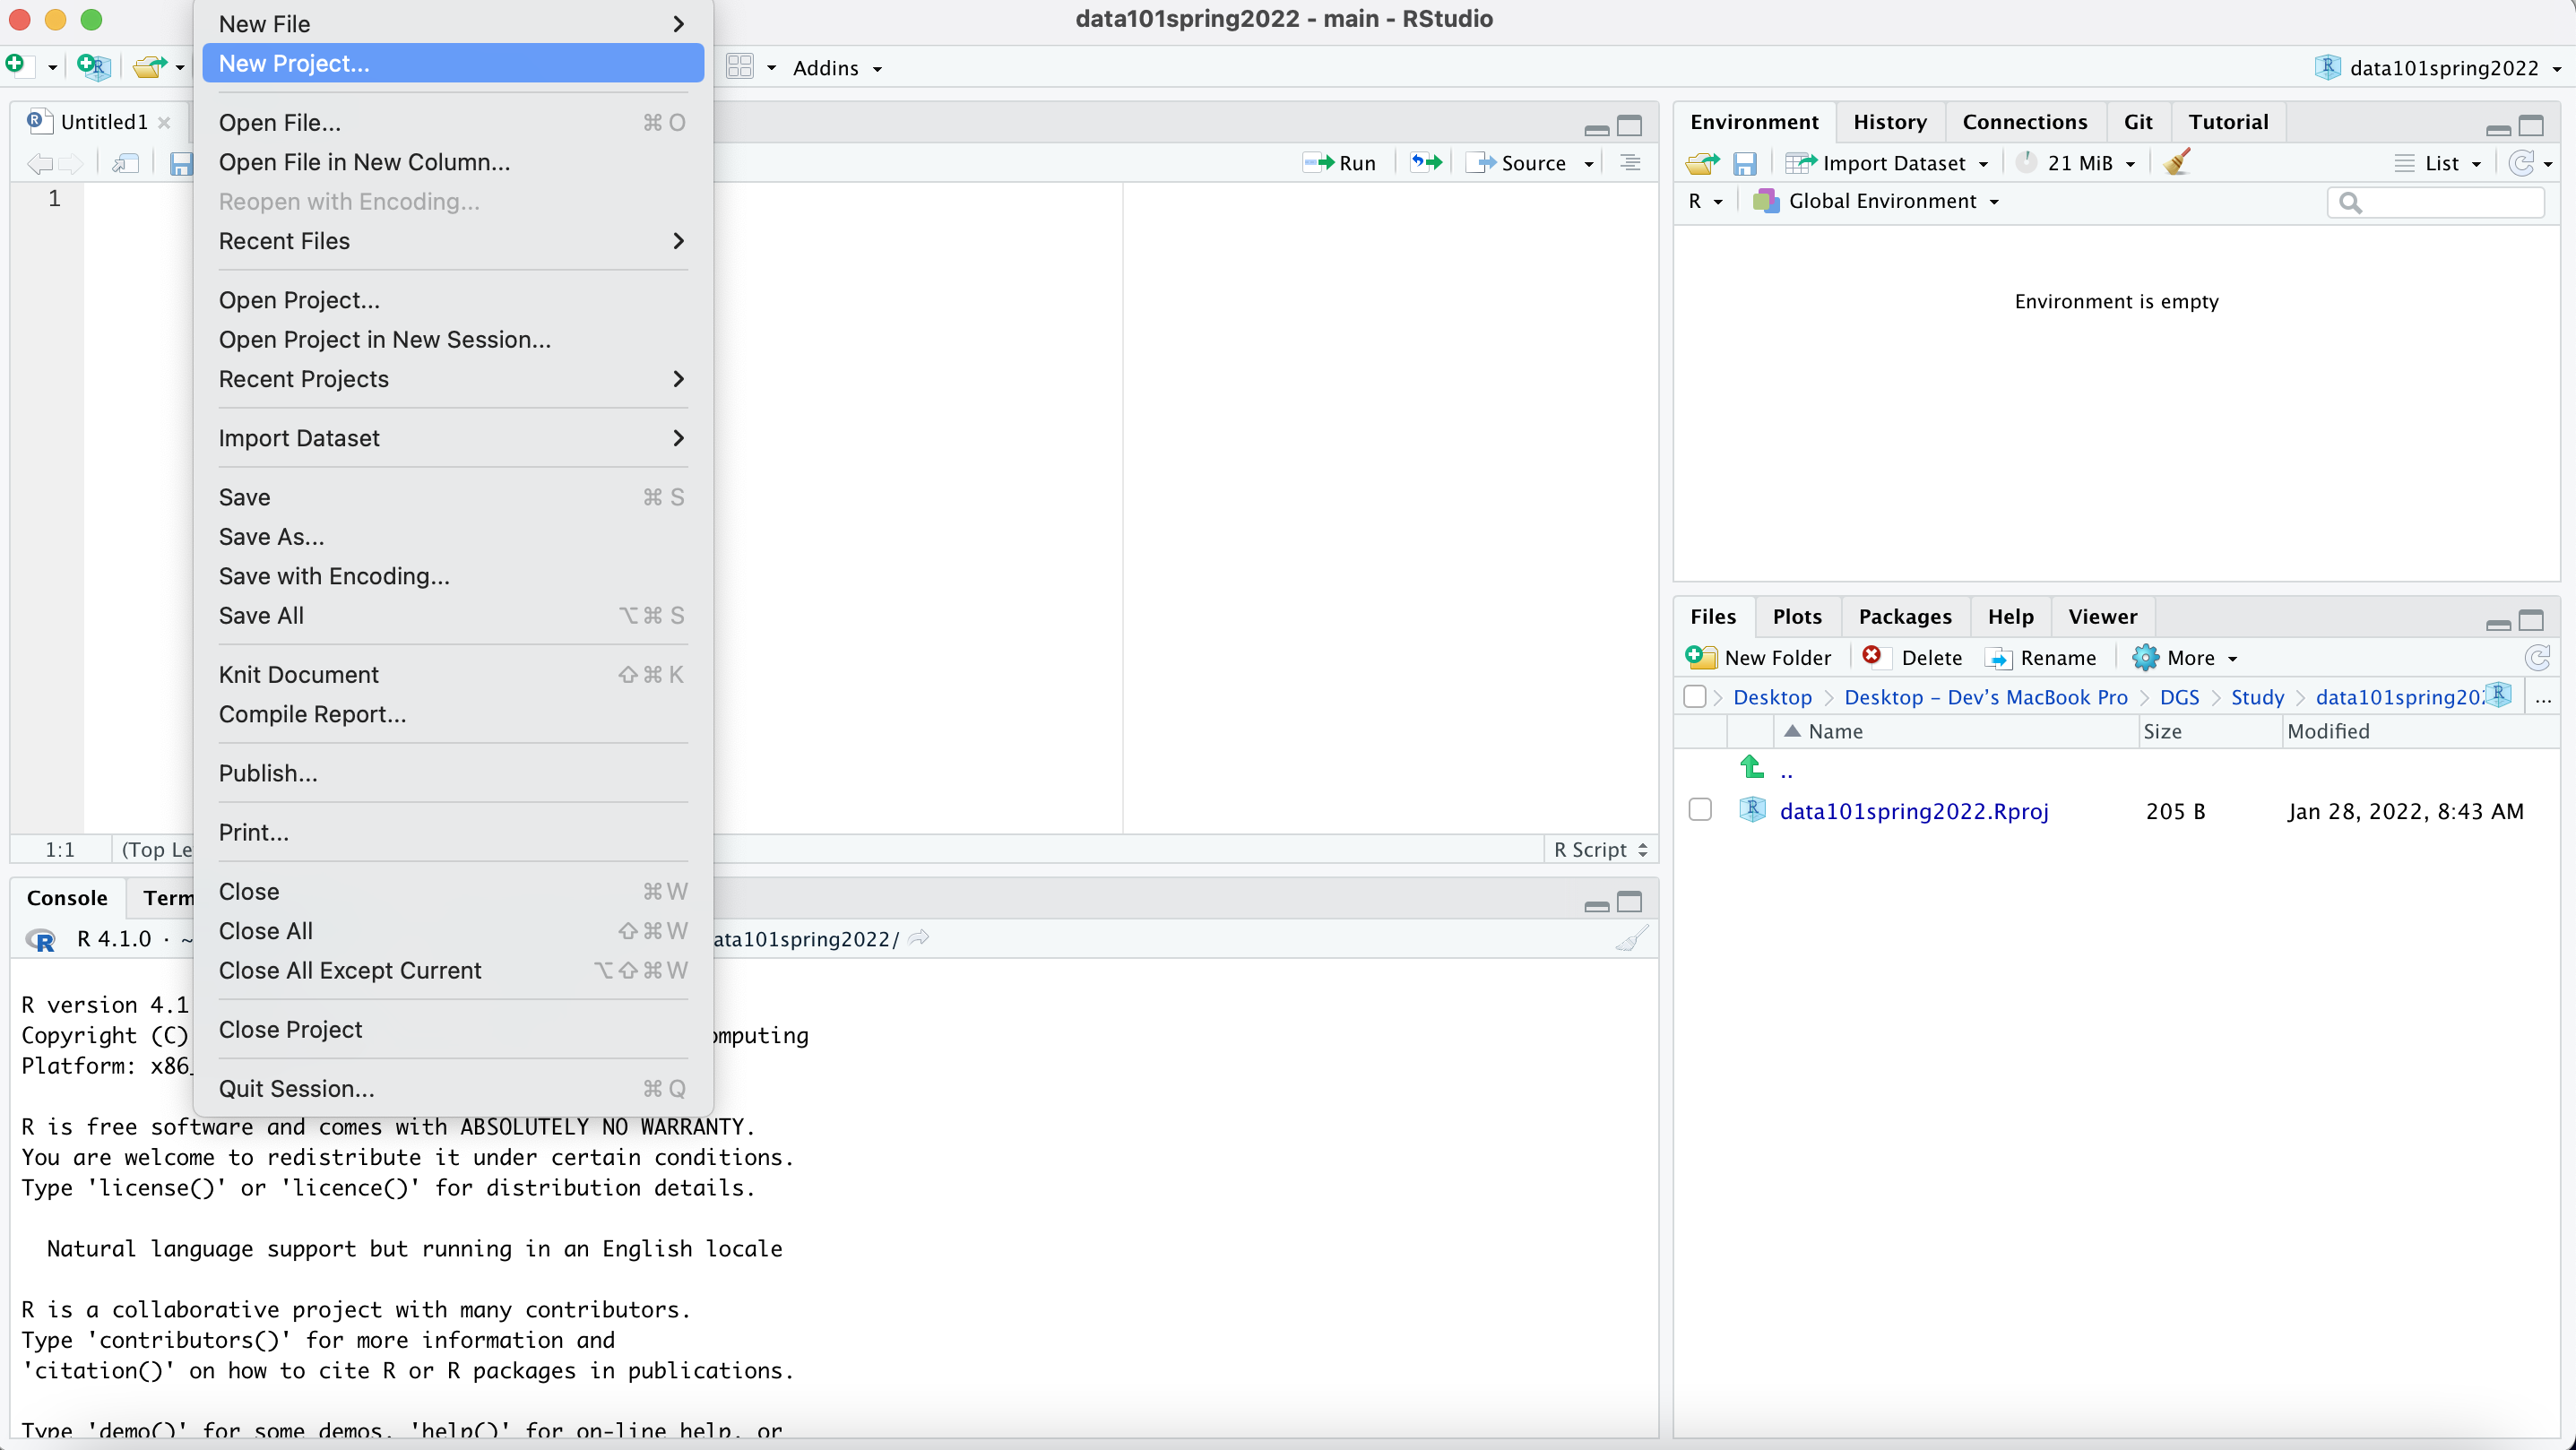
Task: Switch to the Git tab
Action: click(x=2137, y=122)
